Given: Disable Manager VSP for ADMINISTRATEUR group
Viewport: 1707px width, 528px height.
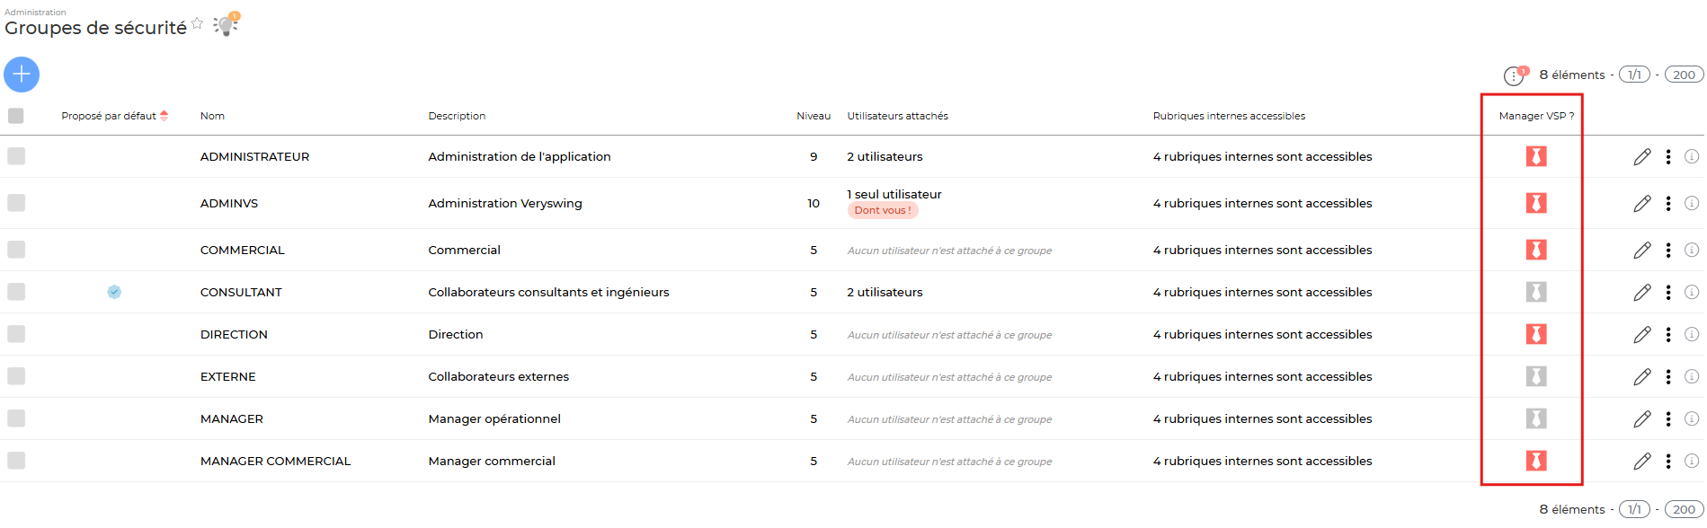Looking at the screenshot, I should click(1535, 156).
